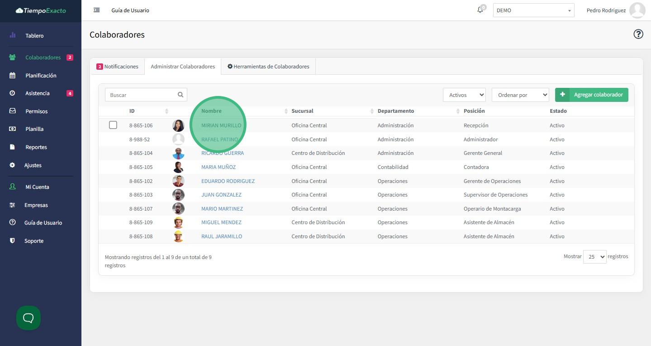Open the green chat support widget
Screen dimensions: 651x346
click(x=29, y=318)
